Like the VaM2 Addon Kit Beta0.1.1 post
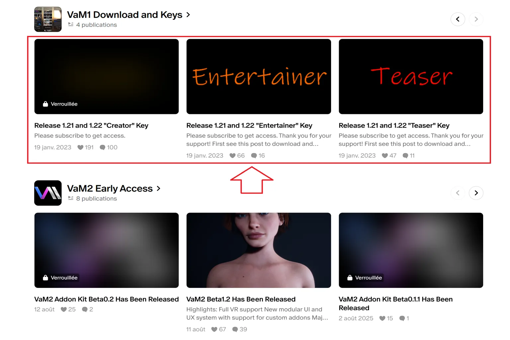Screen dimensions: 510x340 (382, 318)
